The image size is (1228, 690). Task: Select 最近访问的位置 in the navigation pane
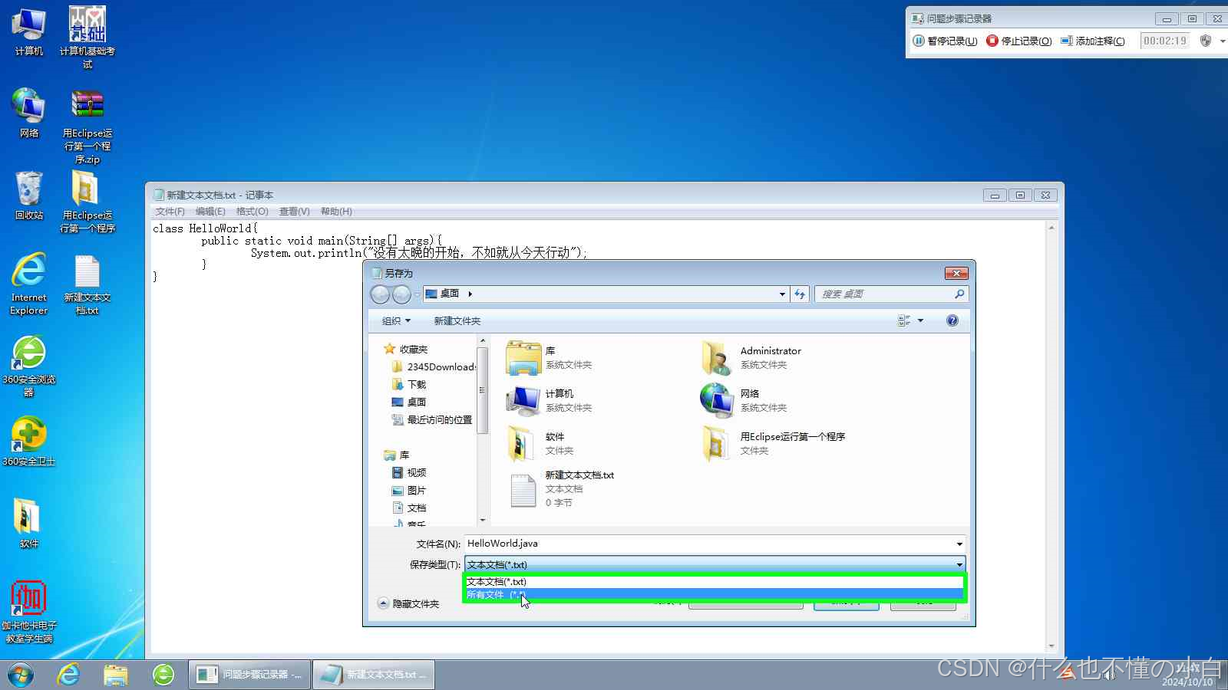pyautogui.click(x=432, y=419)
